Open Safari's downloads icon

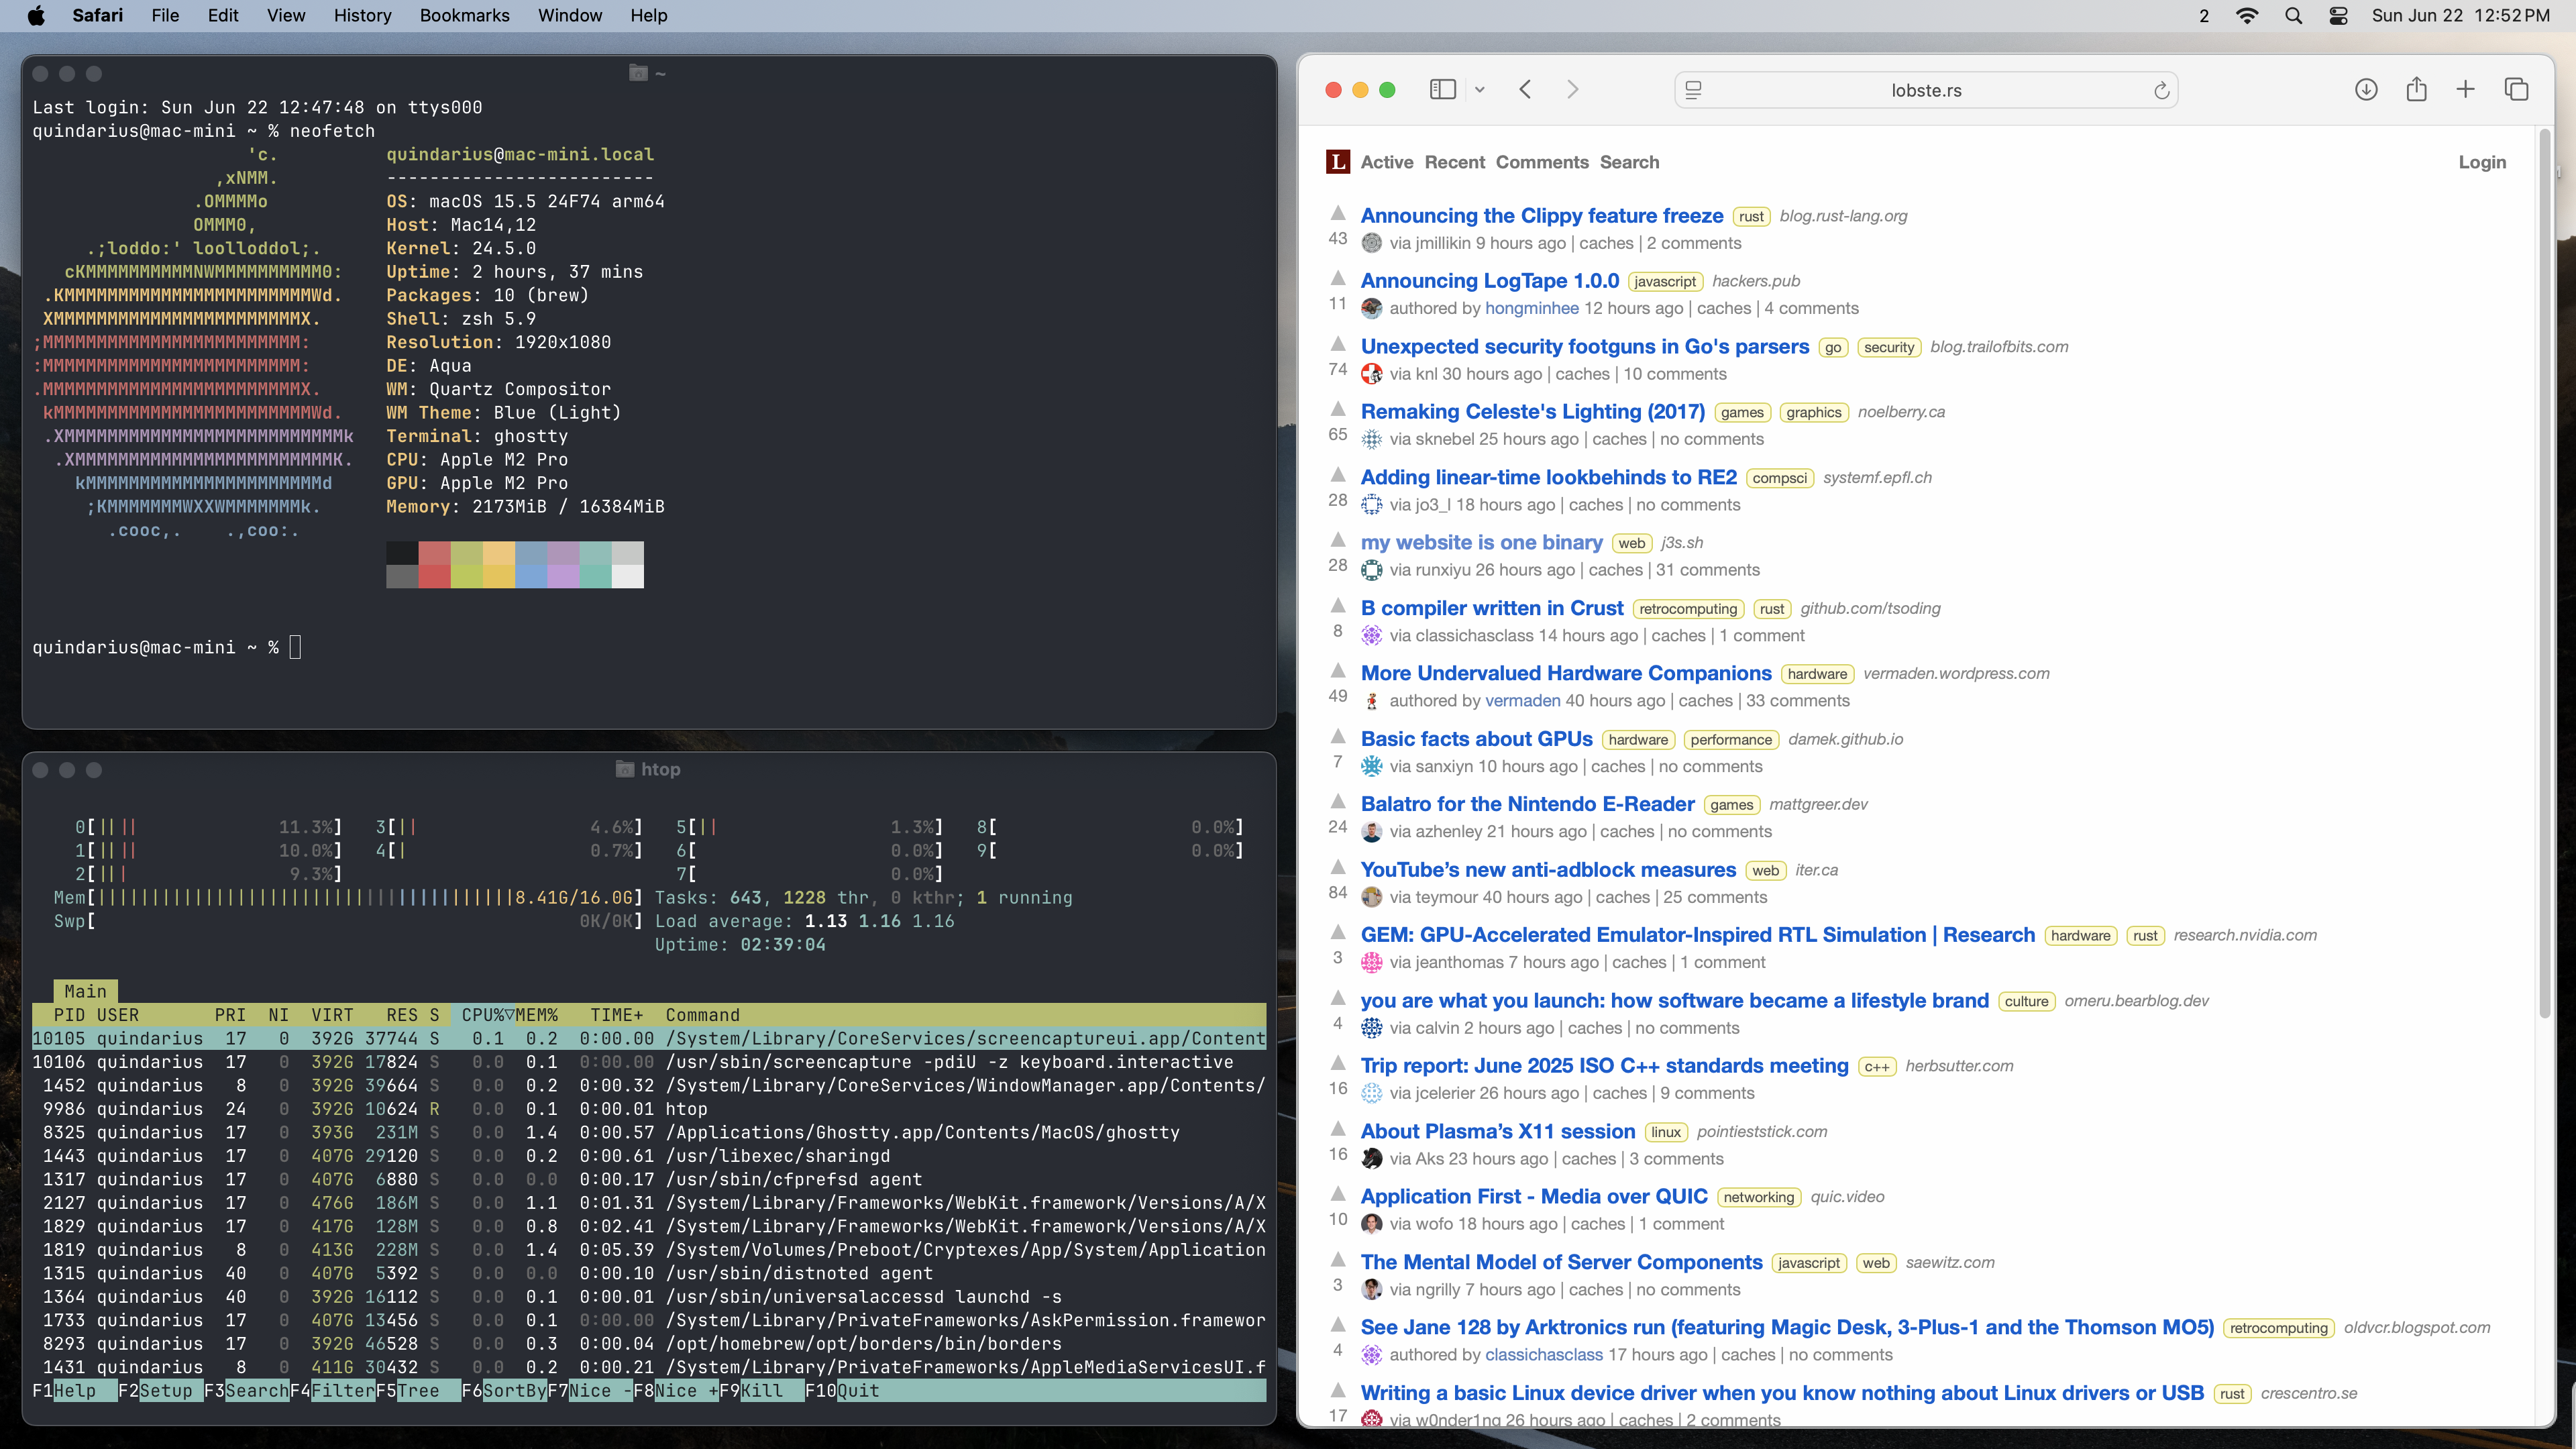click(2366, 90)
